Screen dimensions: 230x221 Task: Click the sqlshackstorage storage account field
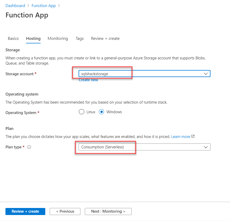140,74
